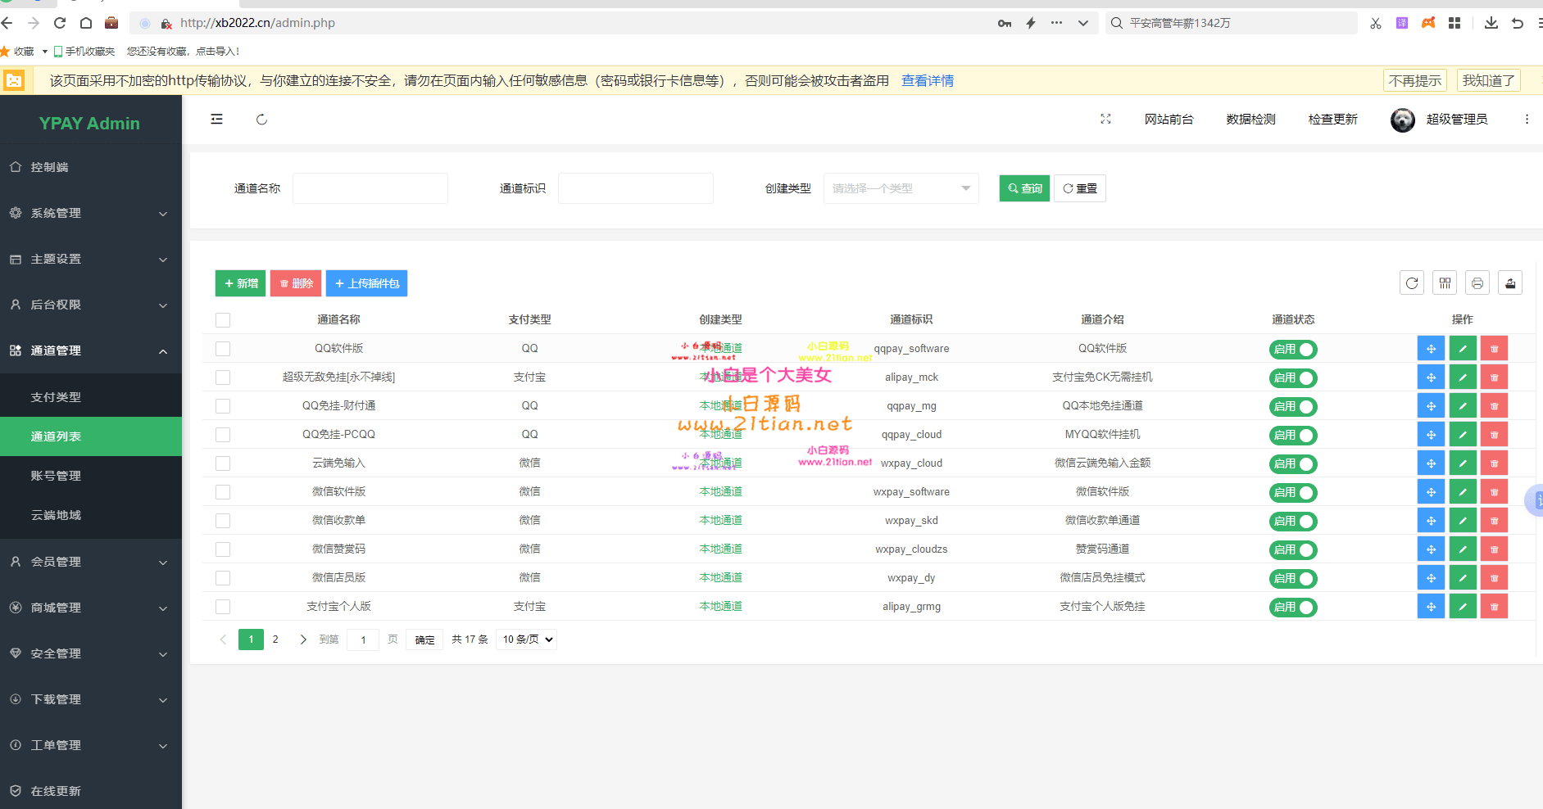Delete 微信店员版 with the red trash icon
Viewport: 1543px width, 809px height.
coord(1494,577)
